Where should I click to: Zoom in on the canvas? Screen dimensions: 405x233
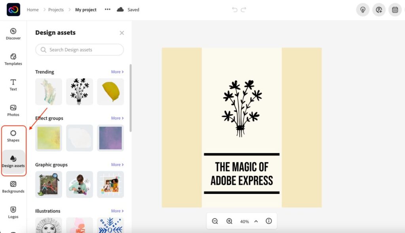tap(229, 221)
